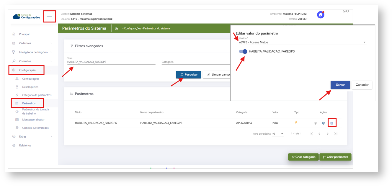This screenshot has height=186, width=392.
Task: Open the Usuário dropdown
Action: 302,42
